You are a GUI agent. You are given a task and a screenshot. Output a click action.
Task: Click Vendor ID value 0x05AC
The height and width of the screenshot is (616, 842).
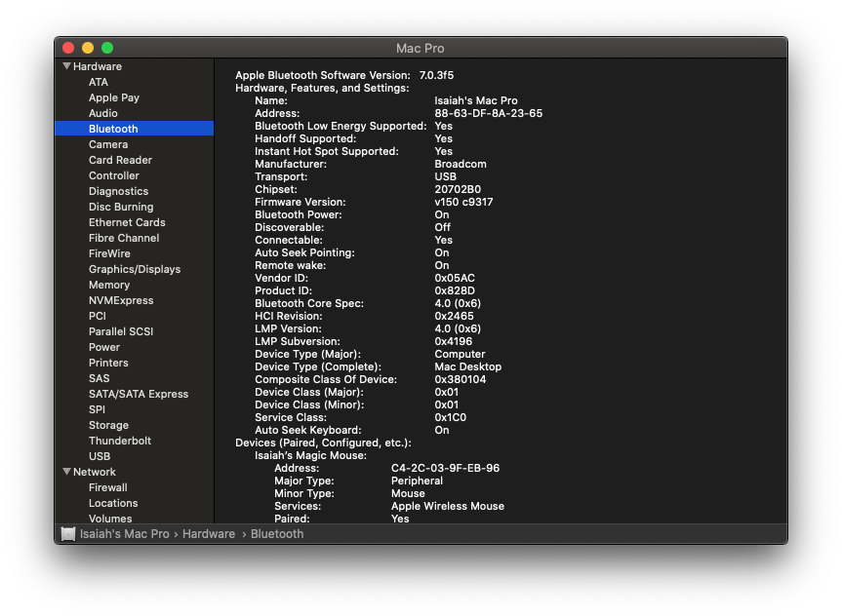click(455, 278)
